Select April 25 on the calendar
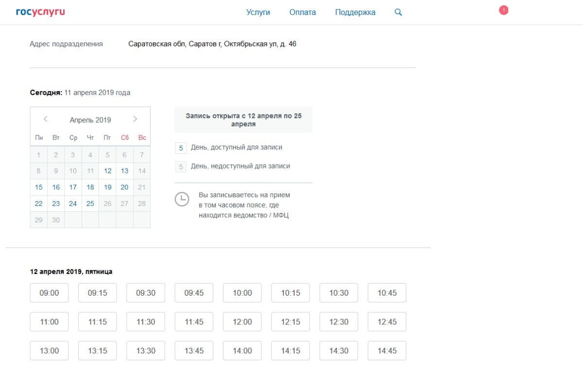This screenshot has width=583, height=368. tap(90, 204)
